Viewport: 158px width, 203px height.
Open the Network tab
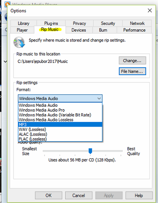pyautogui.click(x=137, y=23)
